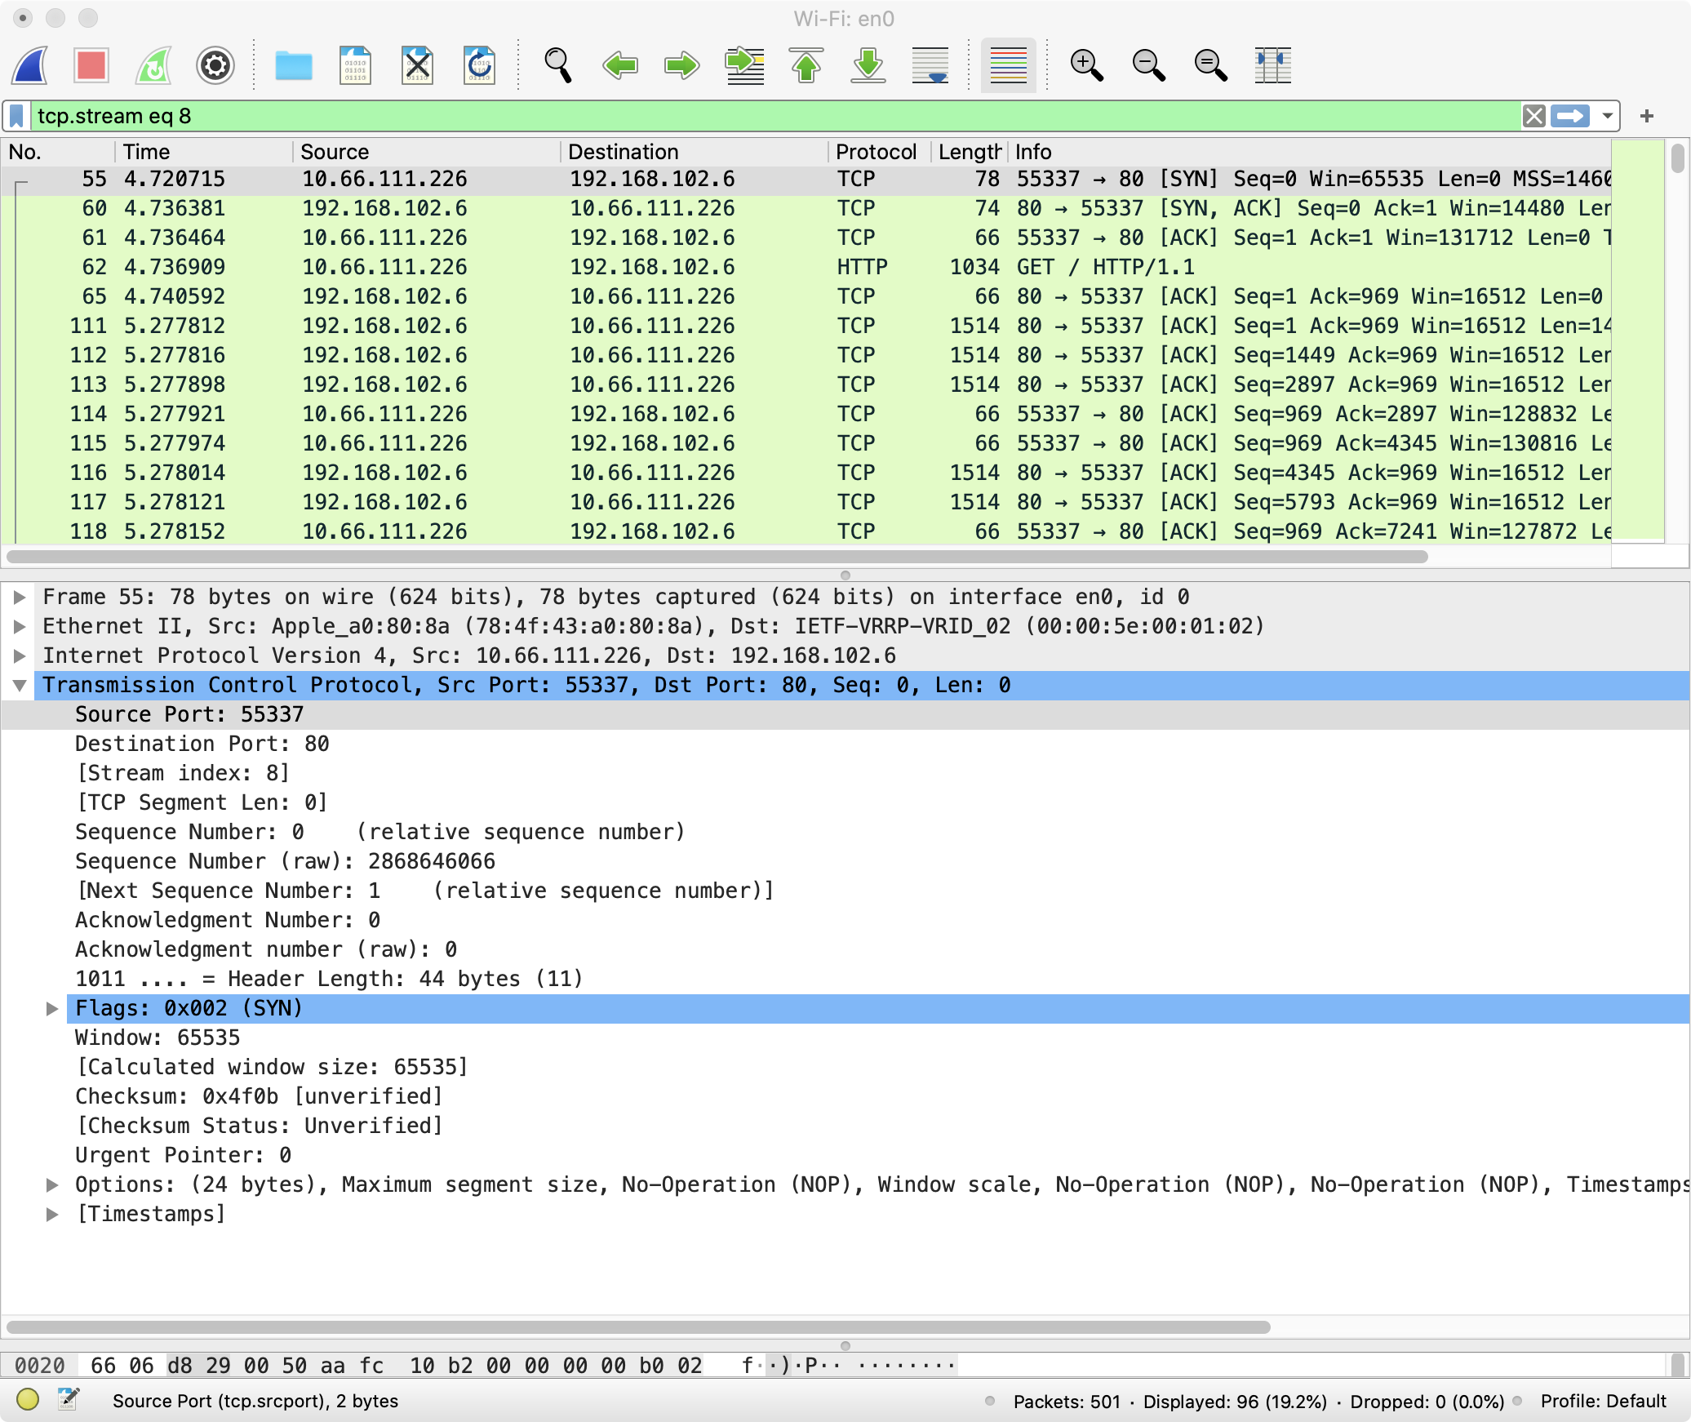Go to the first packet
Screen dimensions: 1691x1422
point(806,65)
